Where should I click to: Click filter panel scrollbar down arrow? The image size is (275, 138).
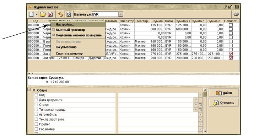pos(205,131)
